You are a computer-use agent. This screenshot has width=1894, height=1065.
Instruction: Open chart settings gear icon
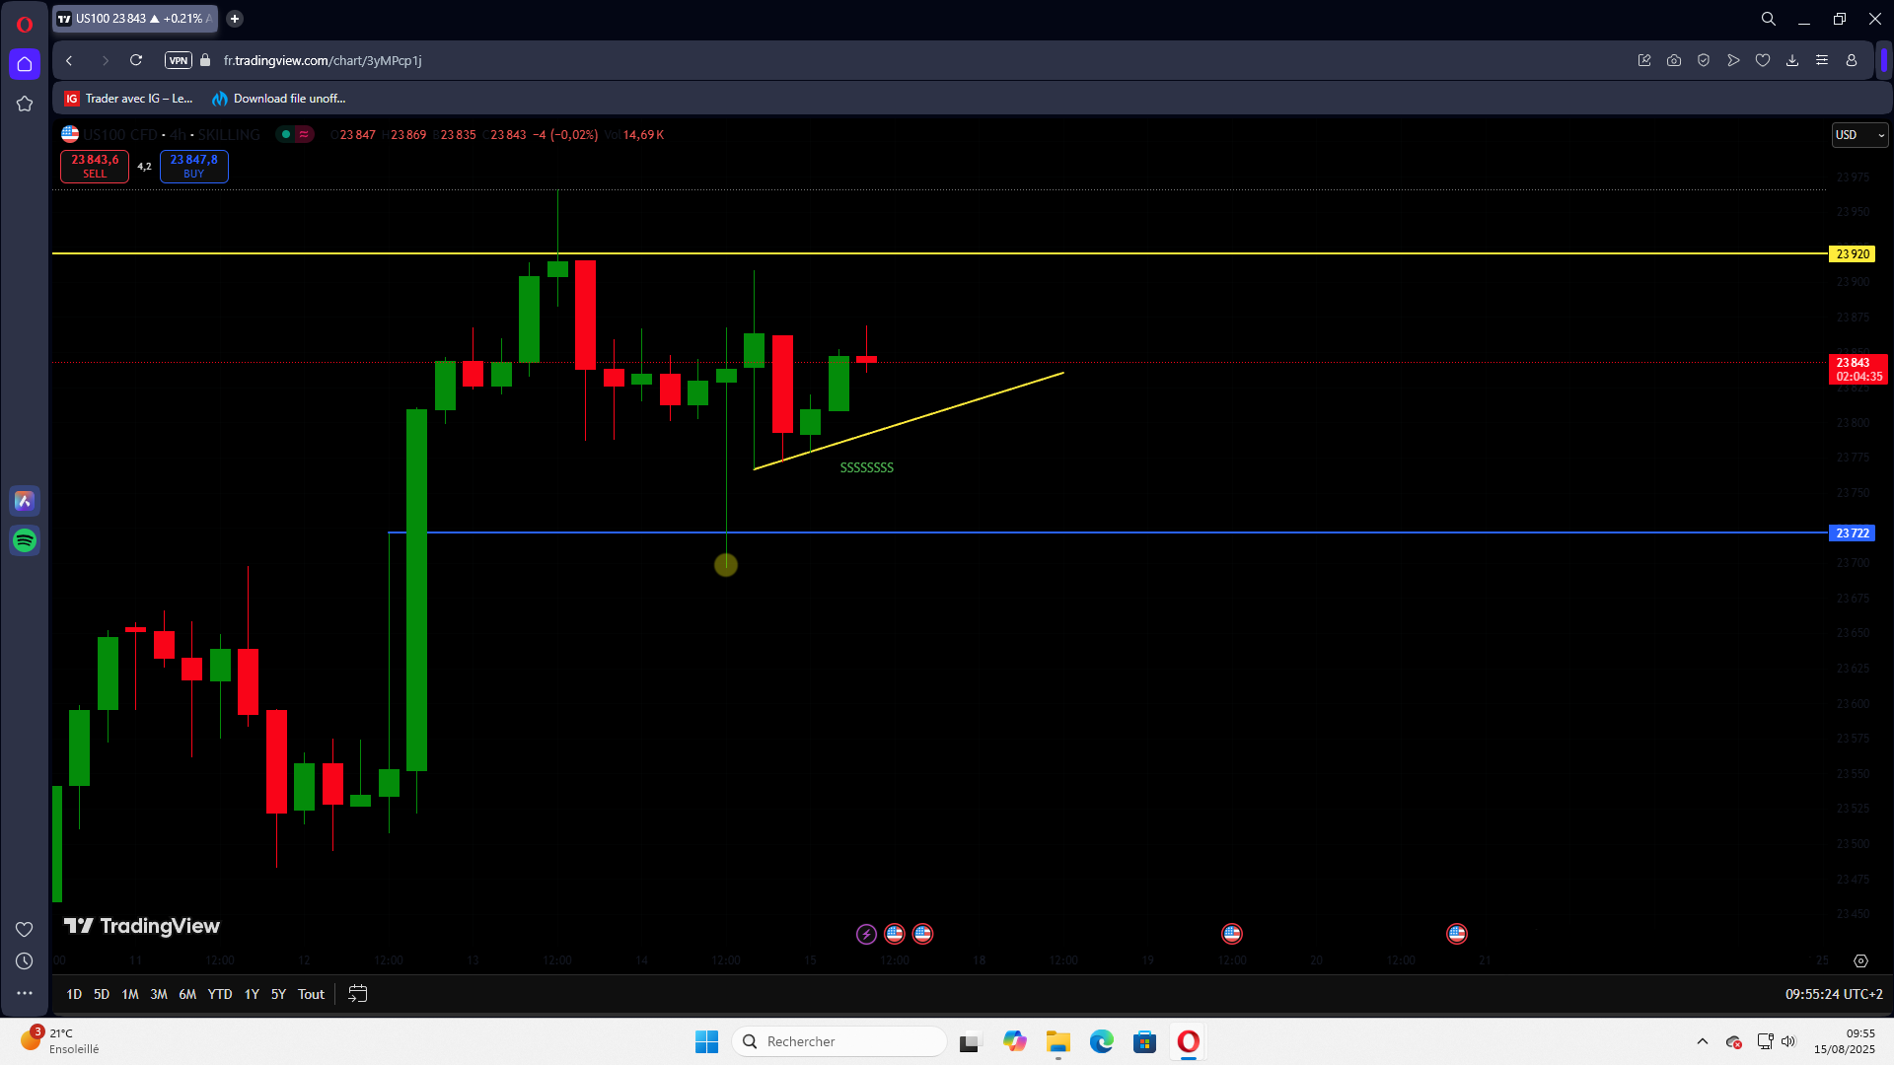(x=1860, y=960)
